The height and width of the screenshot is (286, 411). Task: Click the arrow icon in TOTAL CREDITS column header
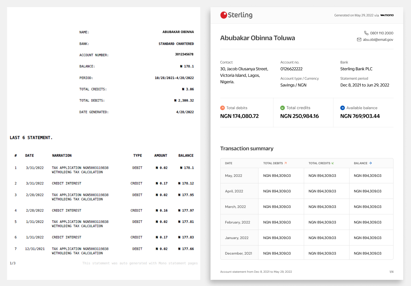pos(333,163)
